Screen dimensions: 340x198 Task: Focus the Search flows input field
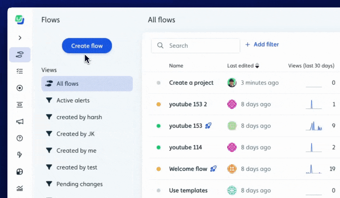click(196, 45)
